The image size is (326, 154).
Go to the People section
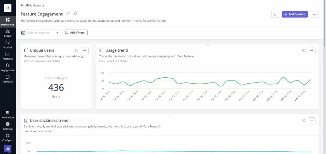[x=8, y=33]
